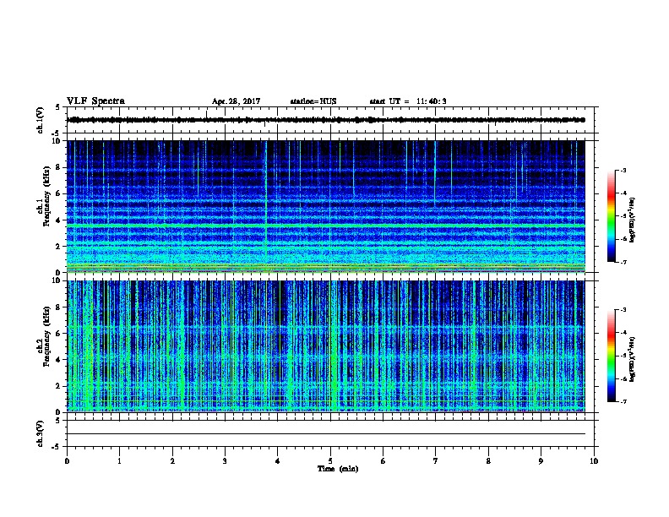The width and height of the screenshot is (669, 517).
Task: Click the "-7" tick beneath the ch.2 colorbar
Action: (x=623, y=401)
